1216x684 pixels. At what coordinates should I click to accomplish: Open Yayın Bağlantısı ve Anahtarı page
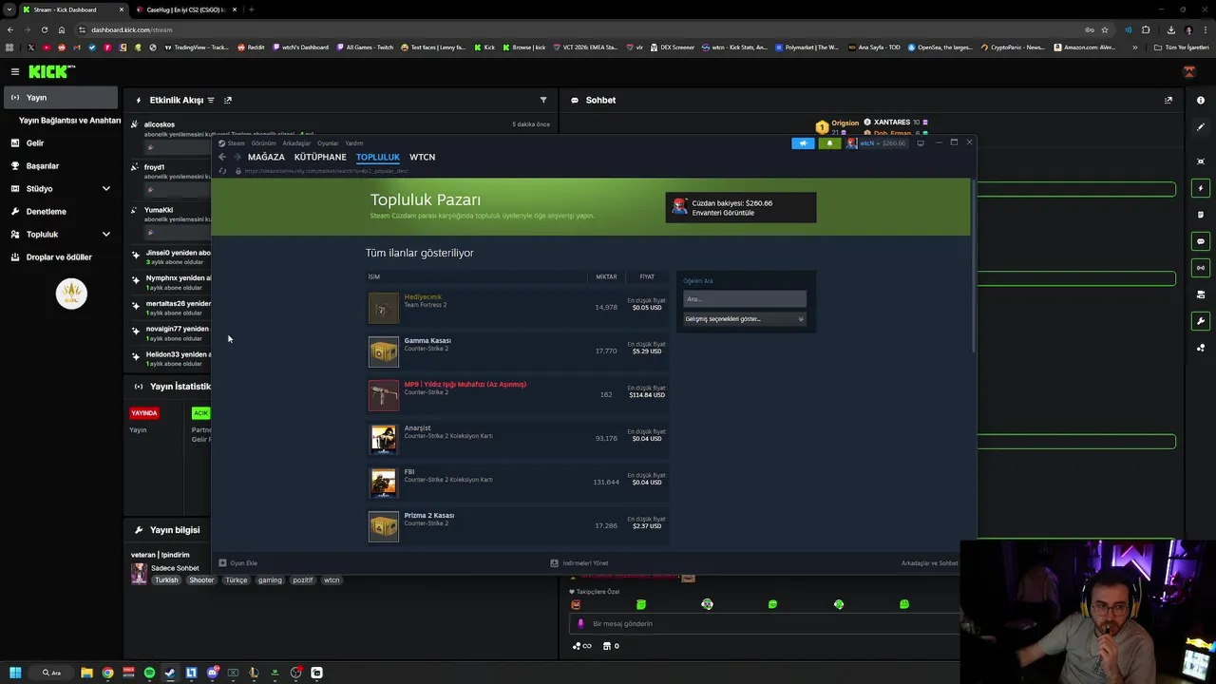click(69, 121)
